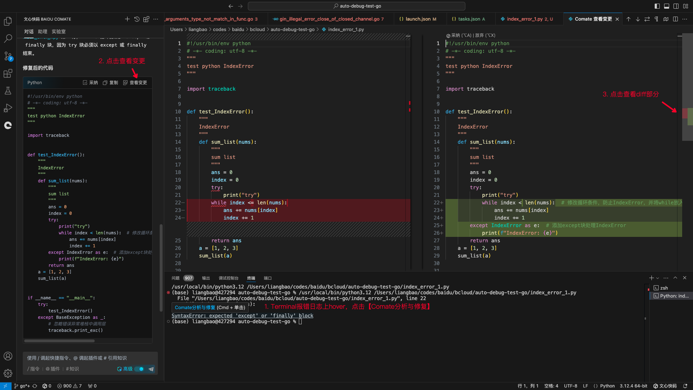
Task: Toggle primary sidebar visibility
Action: [x=657, y=6]
